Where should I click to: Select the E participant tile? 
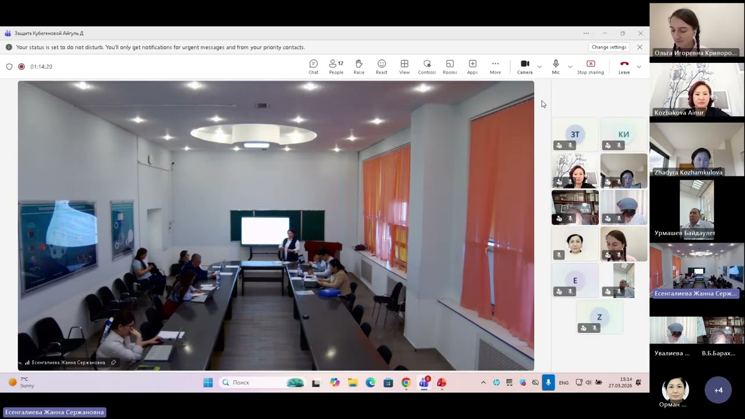pos(575,280)
